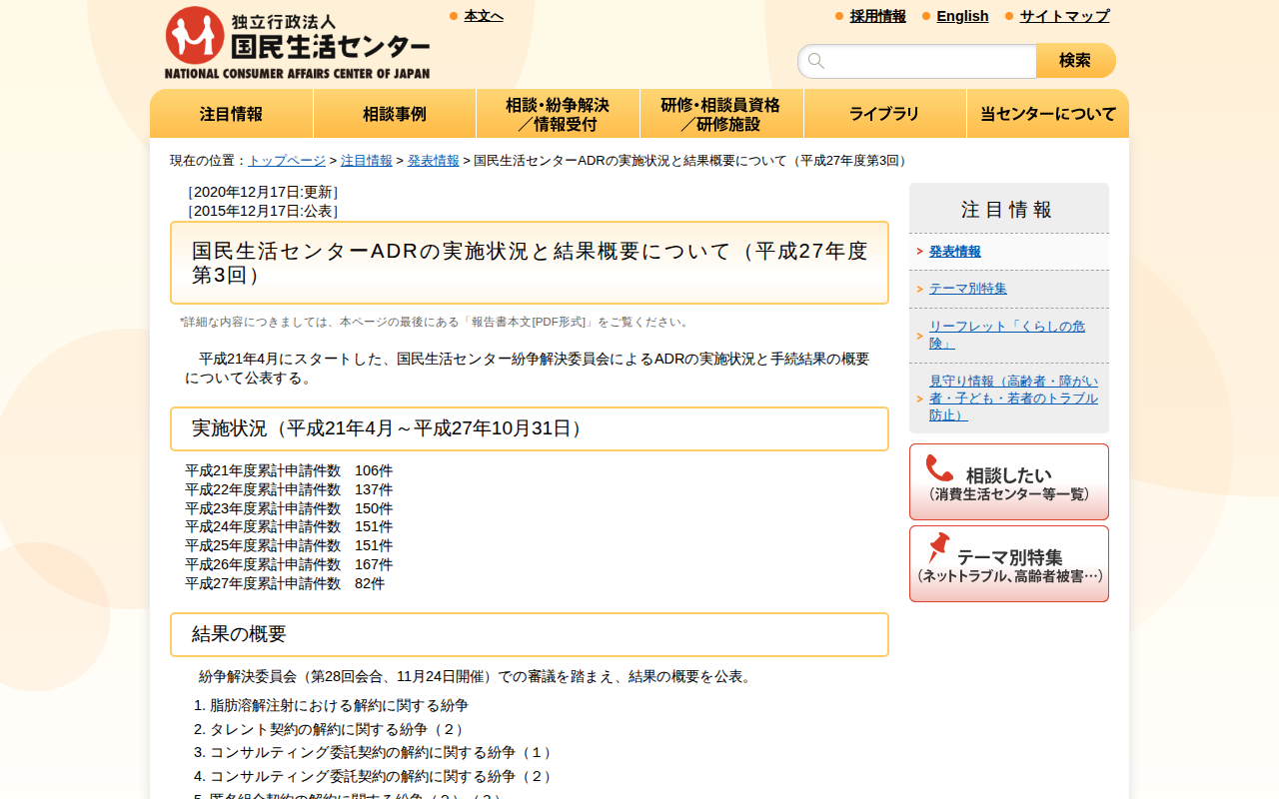Click the 平成21年度累計申請件数 106件 line
1279x799 pixels.
pyautogui.click(x=289, y=470)
